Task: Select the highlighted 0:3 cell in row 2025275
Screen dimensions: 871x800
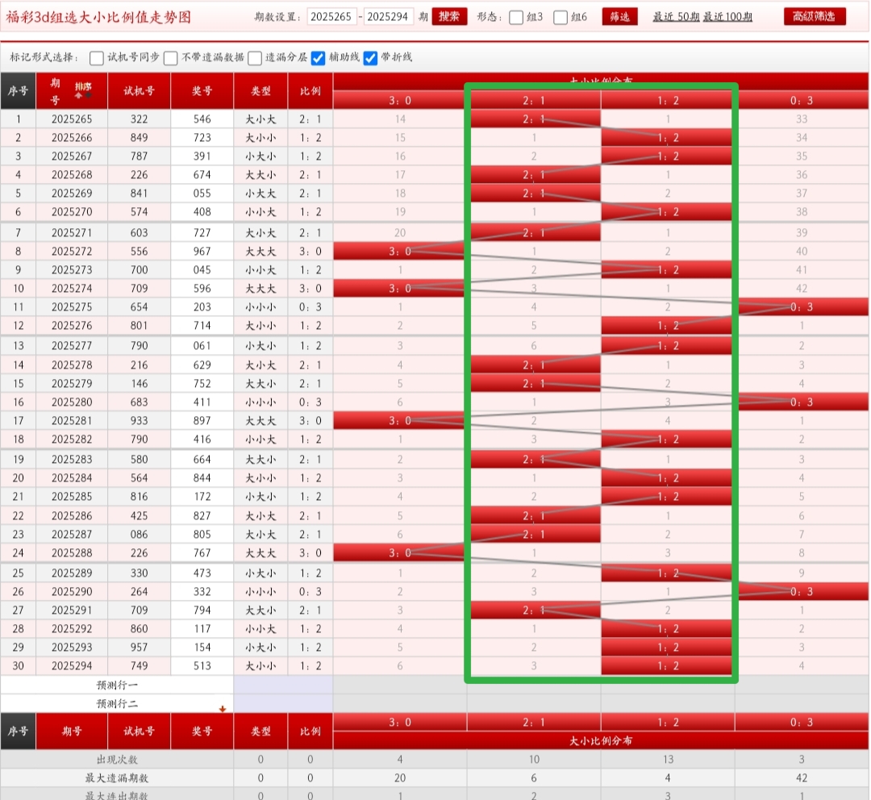Action: [x=802, y=307]
